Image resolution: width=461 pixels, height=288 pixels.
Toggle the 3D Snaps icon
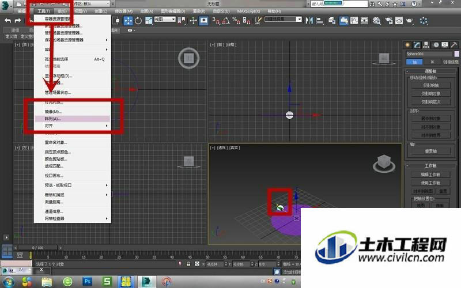coord(216,21)
